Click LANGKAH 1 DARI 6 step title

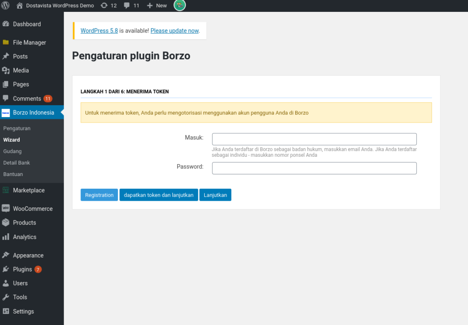pos(124,91)
